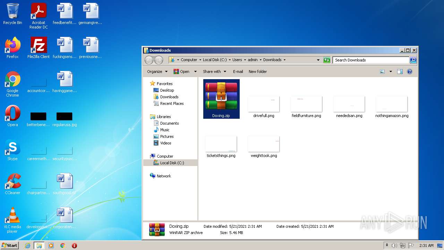Select the regularusa.jpg desktop file
Viewport: 444px width, 250px height.
click(x=65, y=119)
